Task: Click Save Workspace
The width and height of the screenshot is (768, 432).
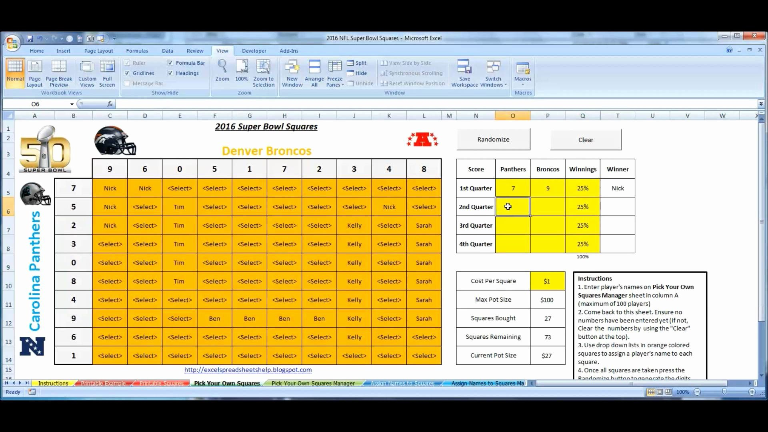Action: [464, 73]
